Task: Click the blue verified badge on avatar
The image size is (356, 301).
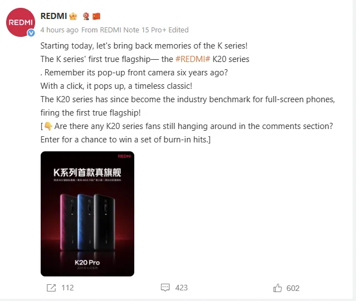Action: [31, 33]
